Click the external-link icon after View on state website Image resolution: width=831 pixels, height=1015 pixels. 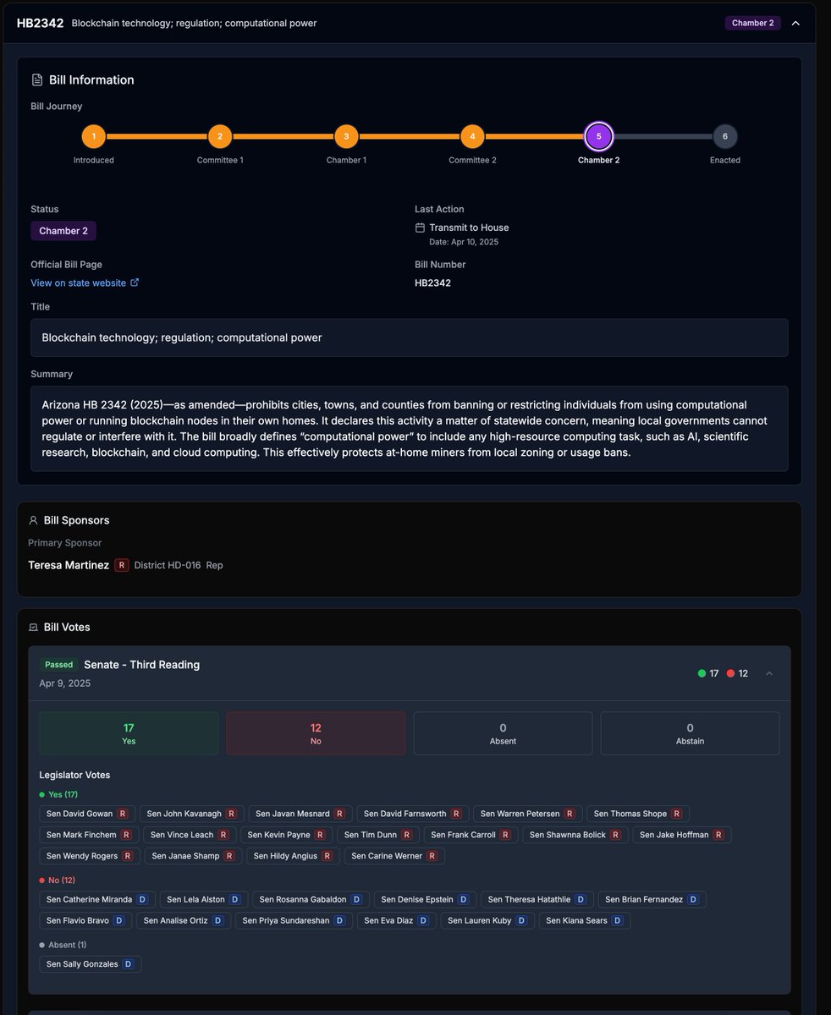(x=135, y=283)
